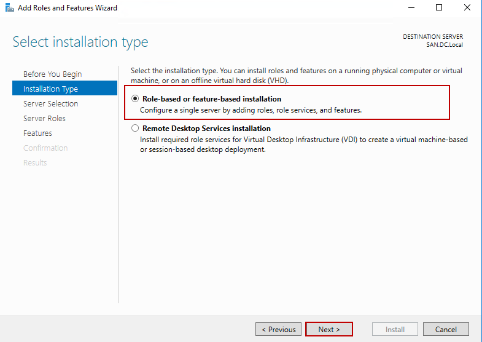Click the Install button
This screenshot has height=342, width=482.
395,329
